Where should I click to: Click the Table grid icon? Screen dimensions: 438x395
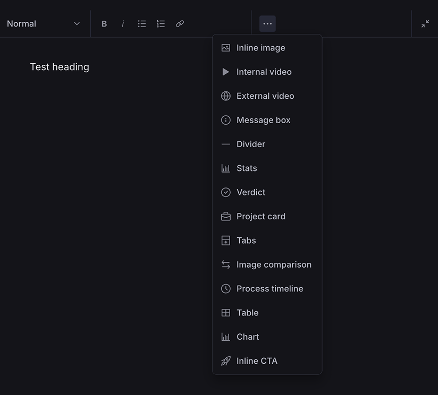click(226, 313)
